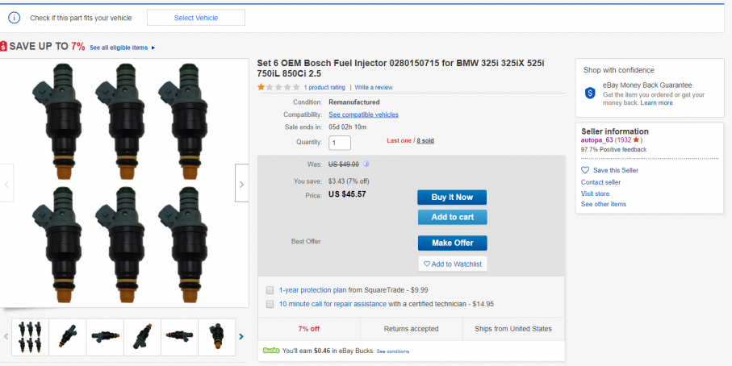Click Make Offer
Image resolution: width=732 pixels, height=366 pixels.
(452, 243)
